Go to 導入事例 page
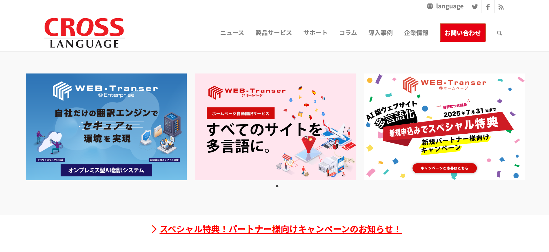Image resolution: width=549 pixels, height=252 pixels. (380, 33)
